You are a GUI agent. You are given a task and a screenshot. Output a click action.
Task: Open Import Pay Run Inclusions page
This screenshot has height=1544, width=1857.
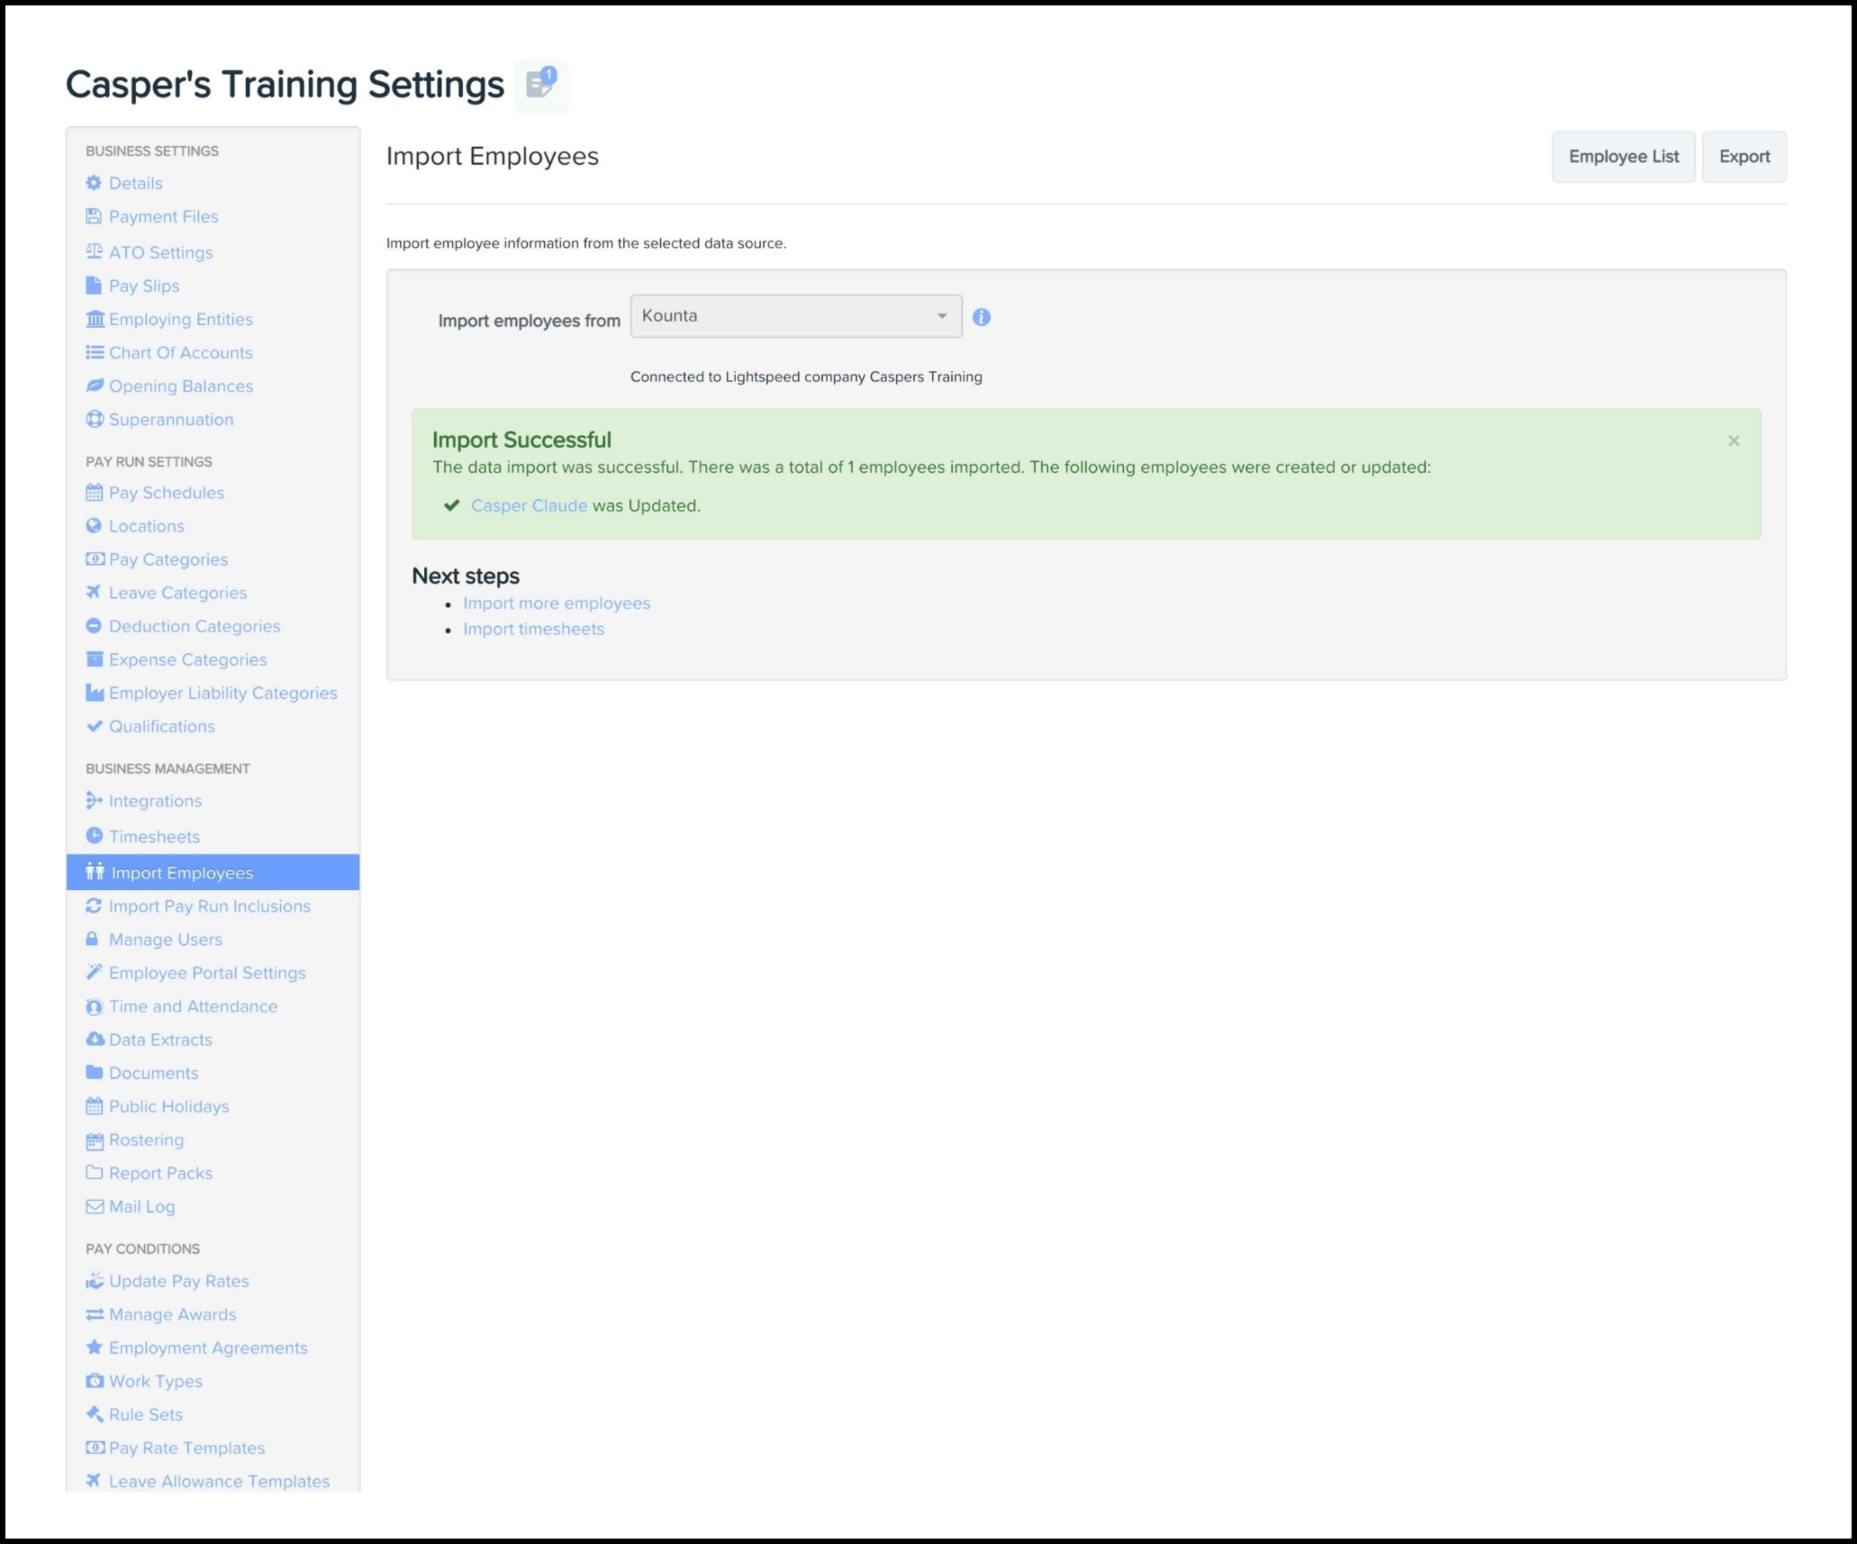[209, 906]
